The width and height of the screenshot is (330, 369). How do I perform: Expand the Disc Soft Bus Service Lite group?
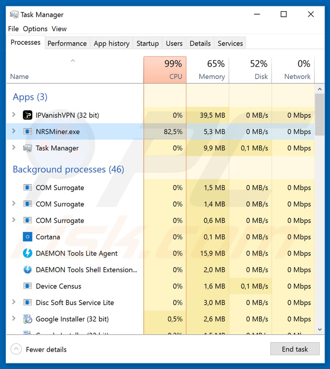(14, 302)
